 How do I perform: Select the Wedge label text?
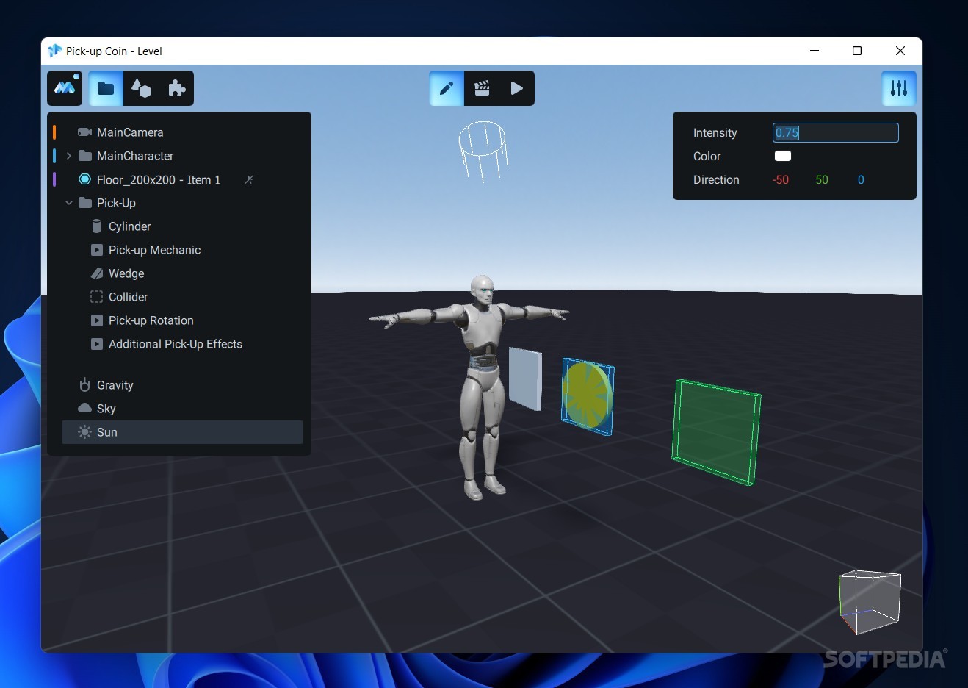click(126, 273)
